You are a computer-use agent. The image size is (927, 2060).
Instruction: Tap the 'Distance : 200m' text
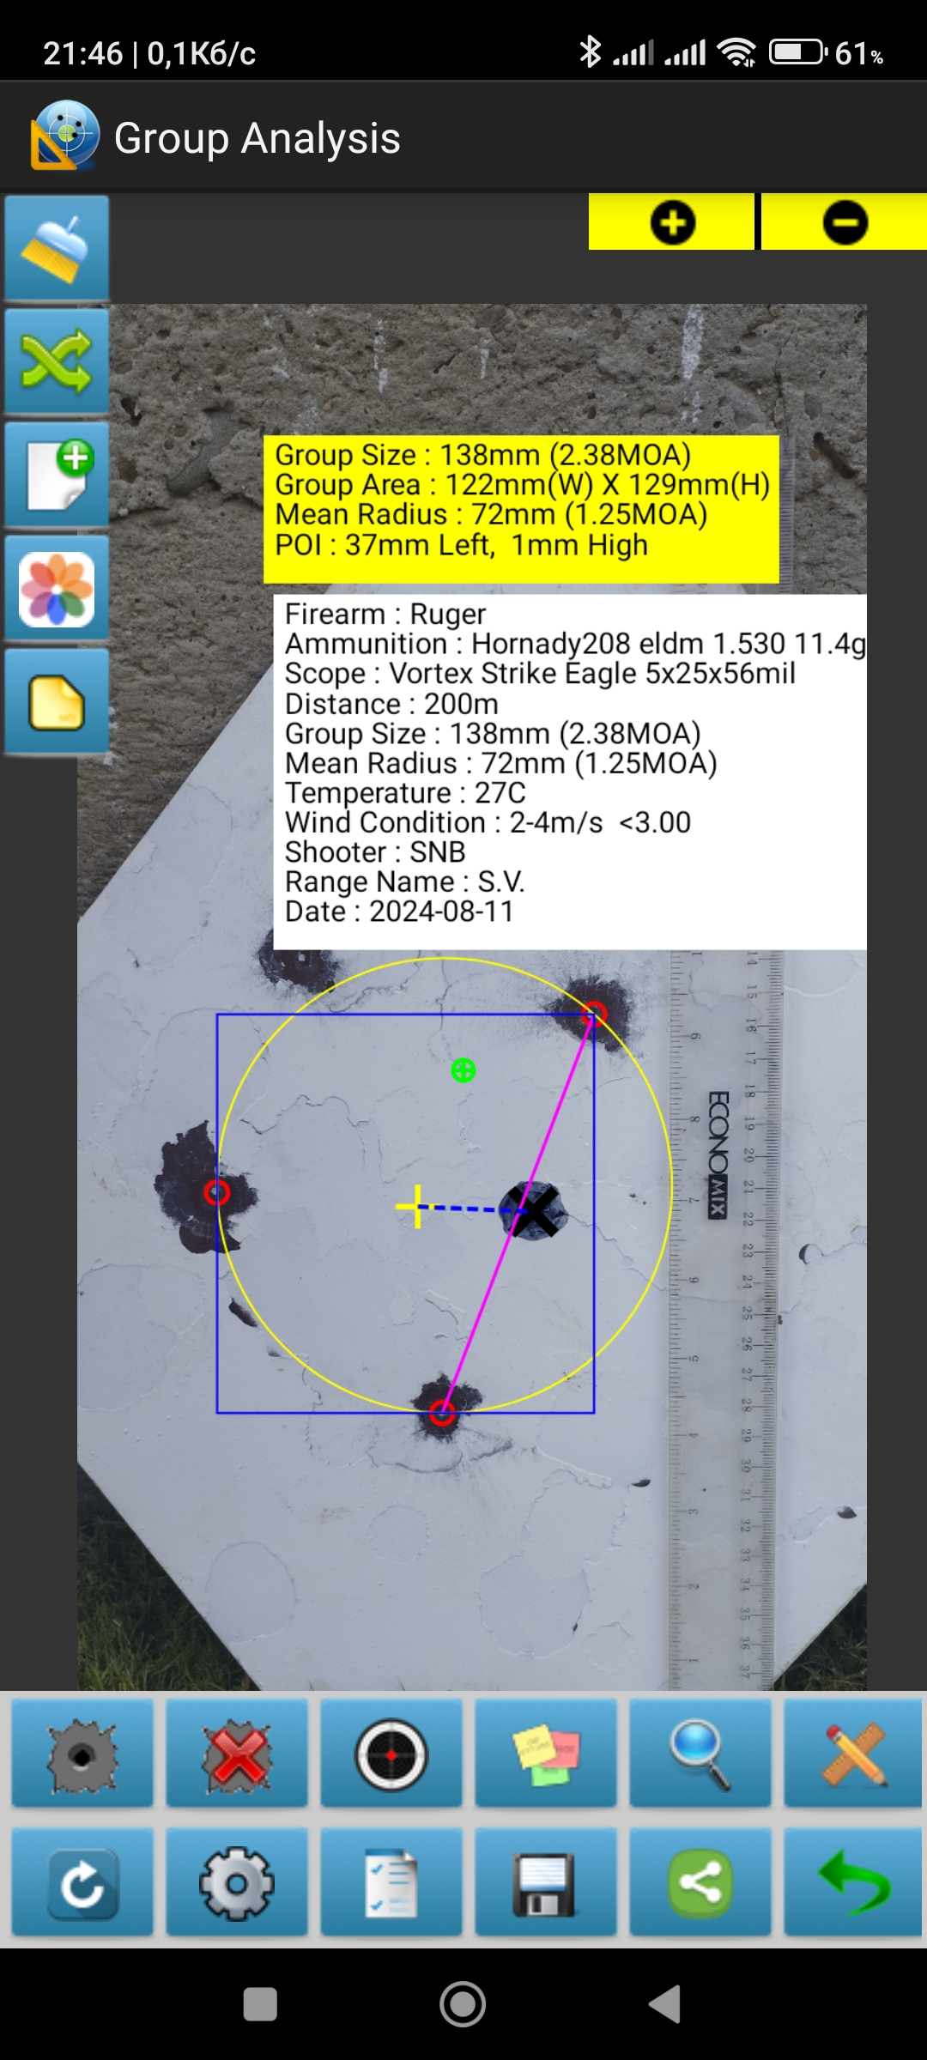point(391,704)
